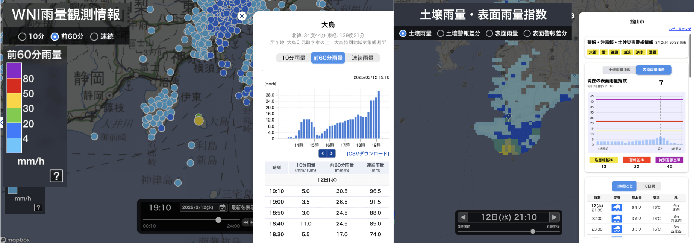
Task: Click the yellow 大島 station marker on map
Action: click(199, 120)
